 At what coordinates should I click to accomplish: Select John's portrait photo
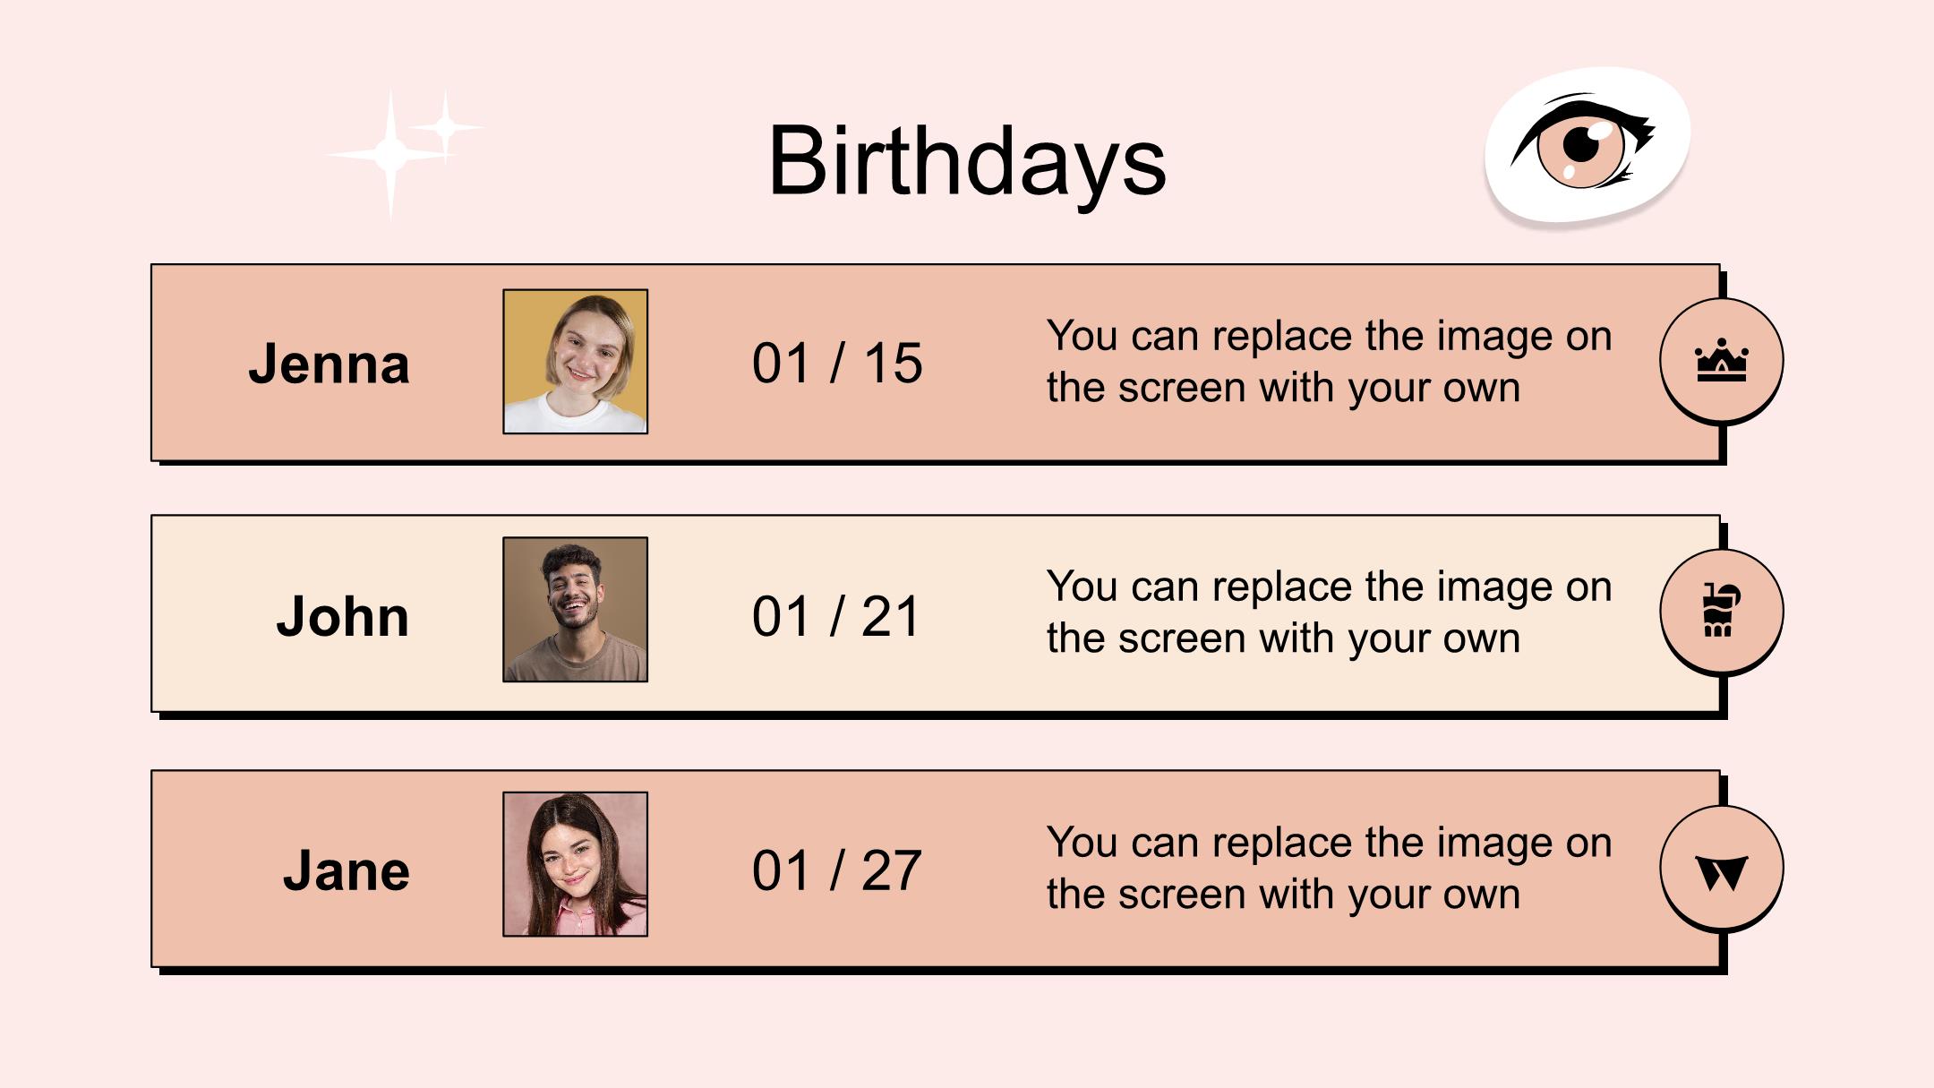coord(575,609)
